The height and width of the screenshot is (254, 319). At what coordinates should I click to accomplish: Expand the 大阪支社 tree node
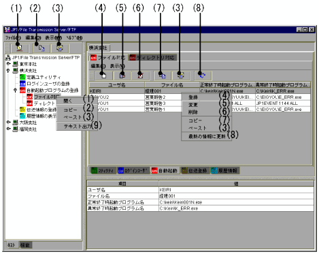click(x=8, y=123)
